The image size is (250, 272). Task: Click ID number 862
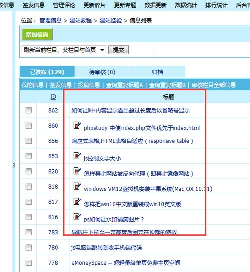pos(53,110)
